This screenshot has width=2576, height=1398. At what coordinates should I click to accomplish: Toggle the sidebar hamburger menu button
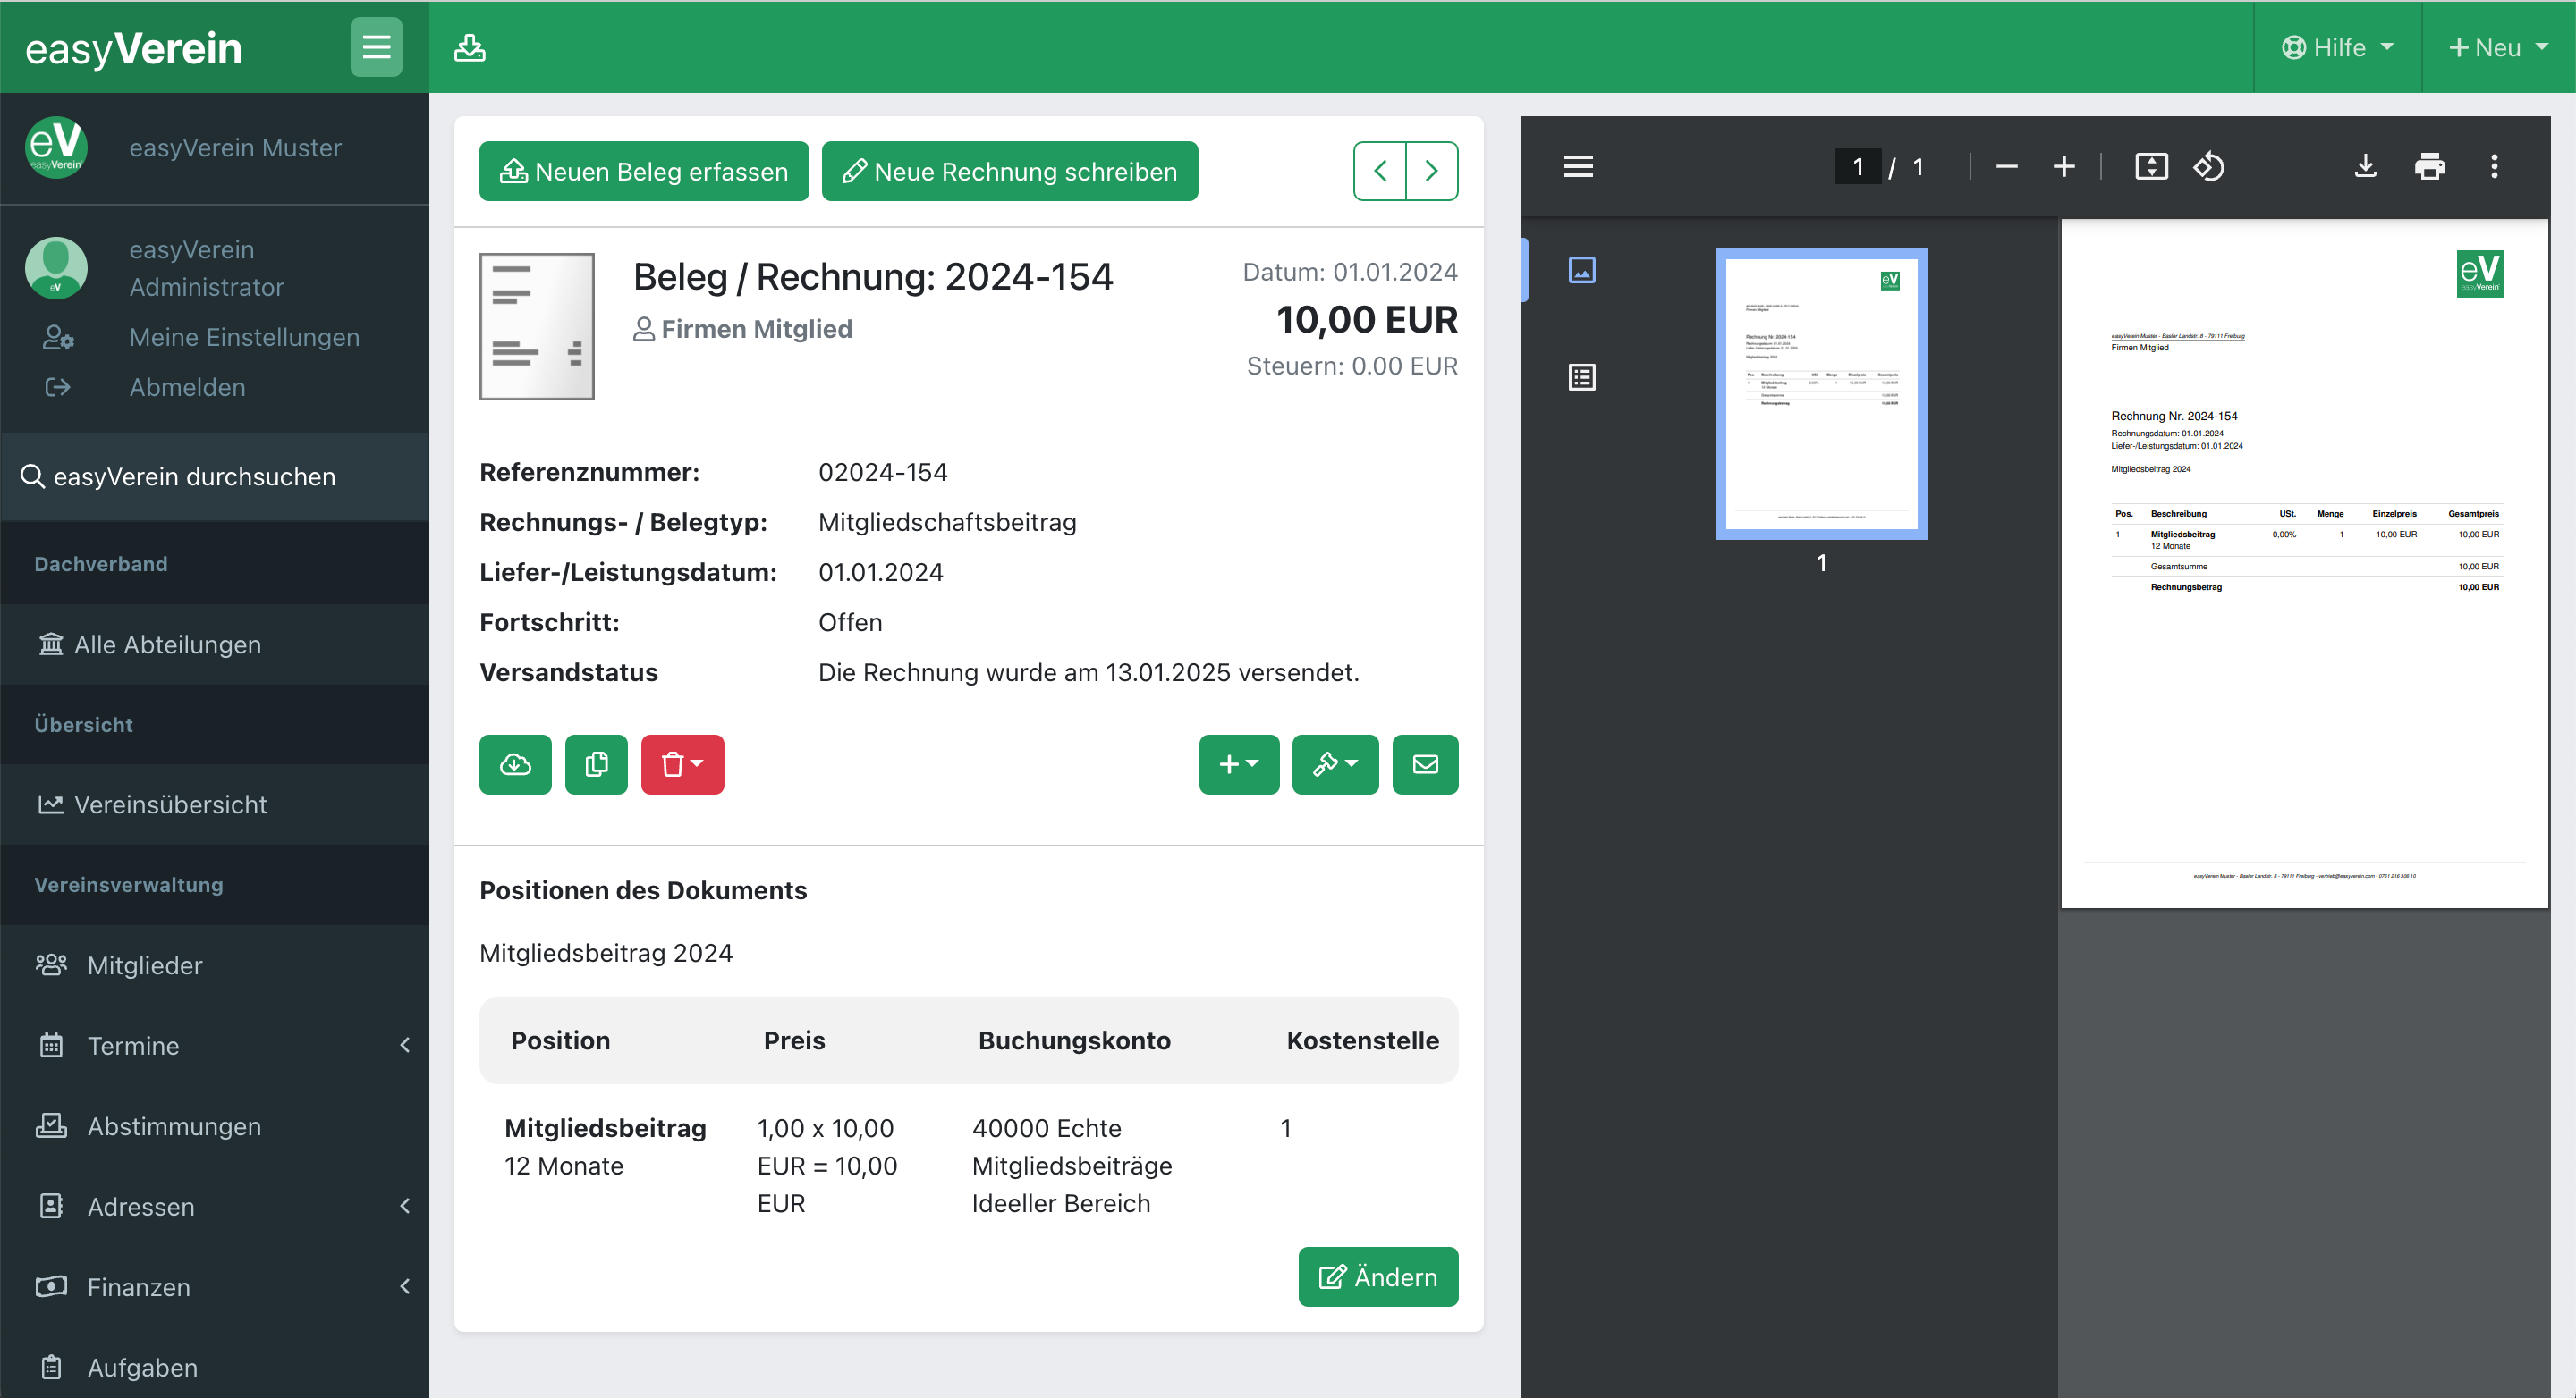tap(376, 47)
